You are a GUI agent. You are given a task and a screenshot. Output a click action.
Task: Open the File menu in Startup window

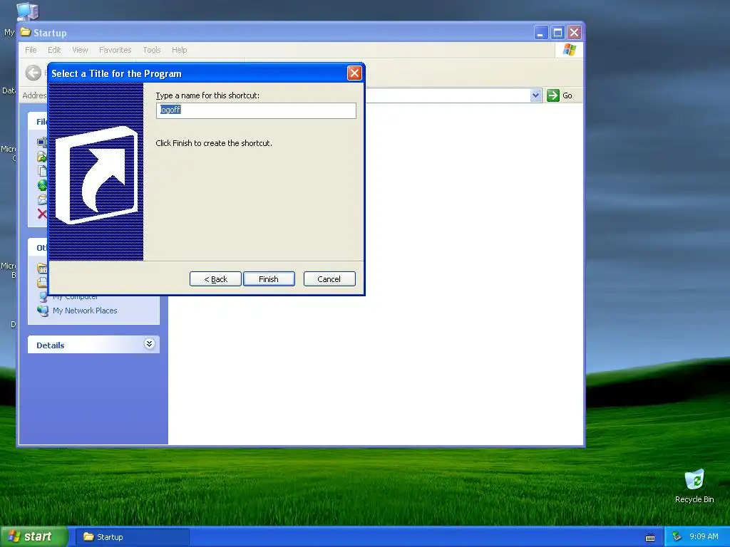31,50
